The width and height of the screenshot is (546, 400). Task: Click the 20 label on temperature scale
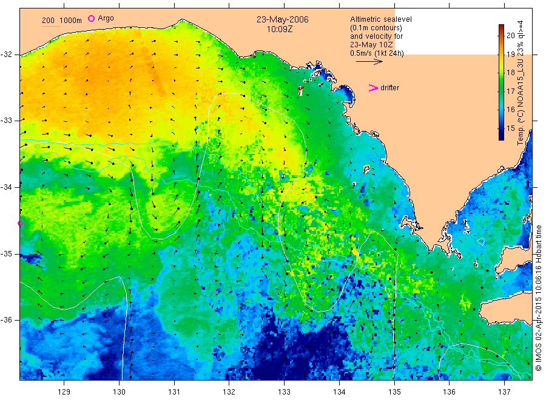click(x=510, y=35)
